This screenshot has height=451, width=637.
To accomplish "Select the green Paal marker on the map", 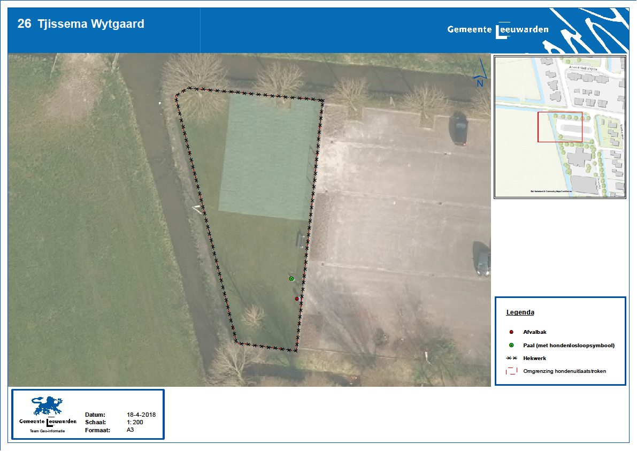I will (x=291, y=279).
